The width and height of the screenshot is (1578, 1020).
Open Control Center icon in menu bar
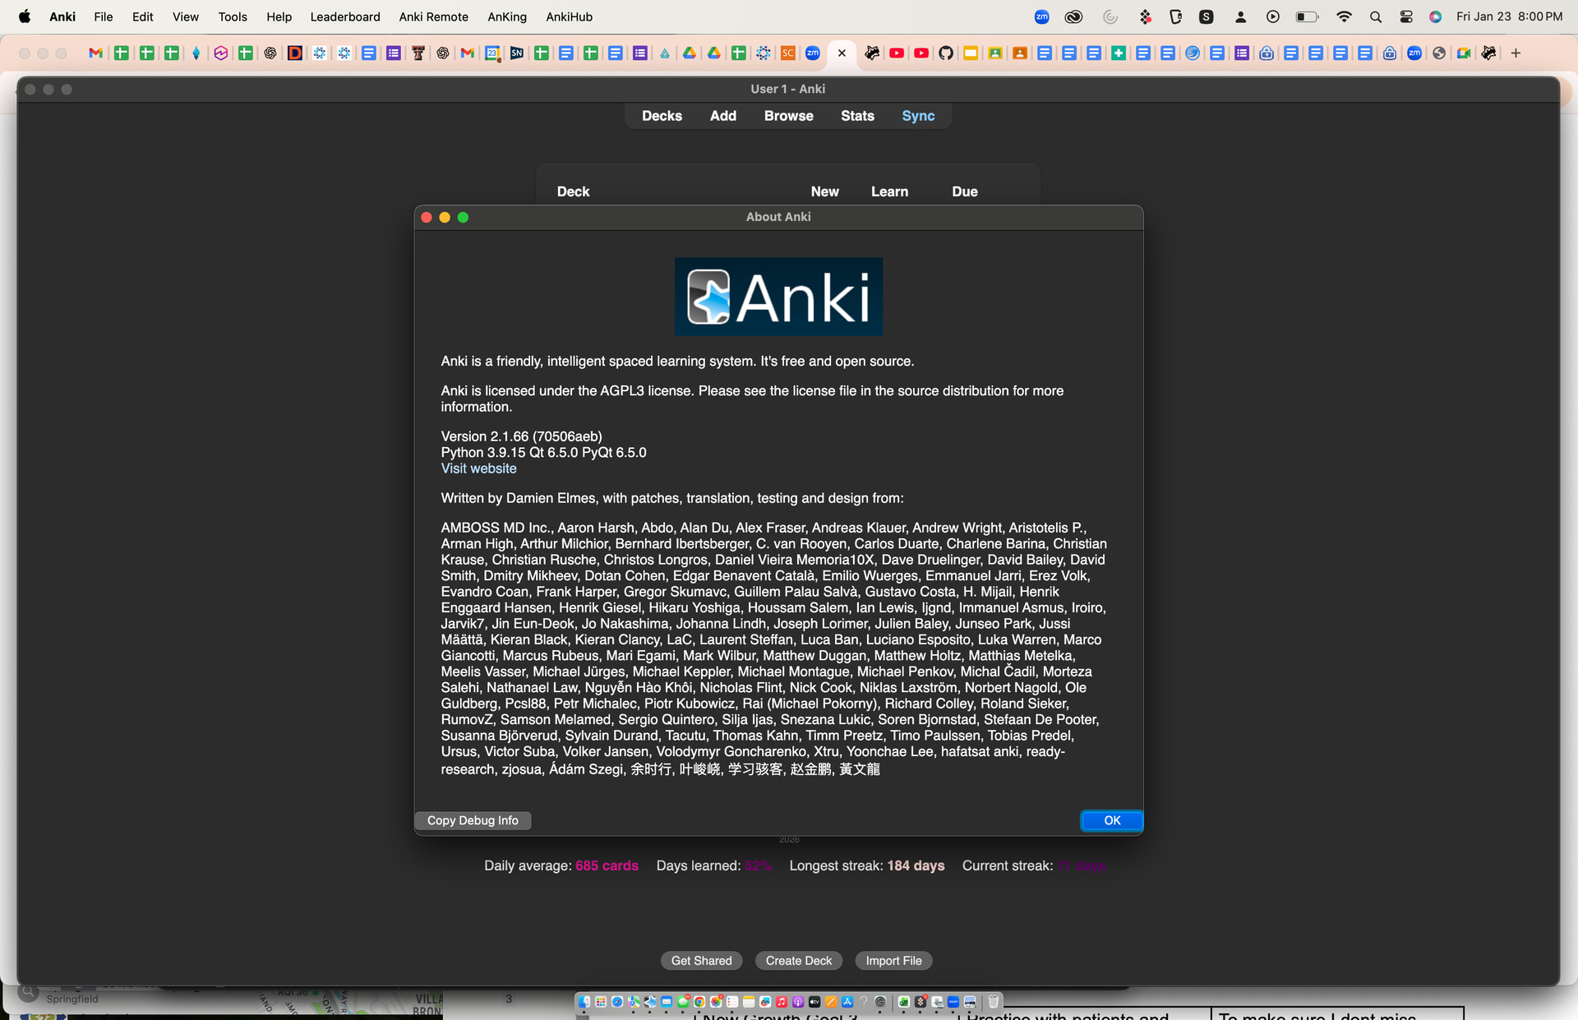tap(1406, 16)
